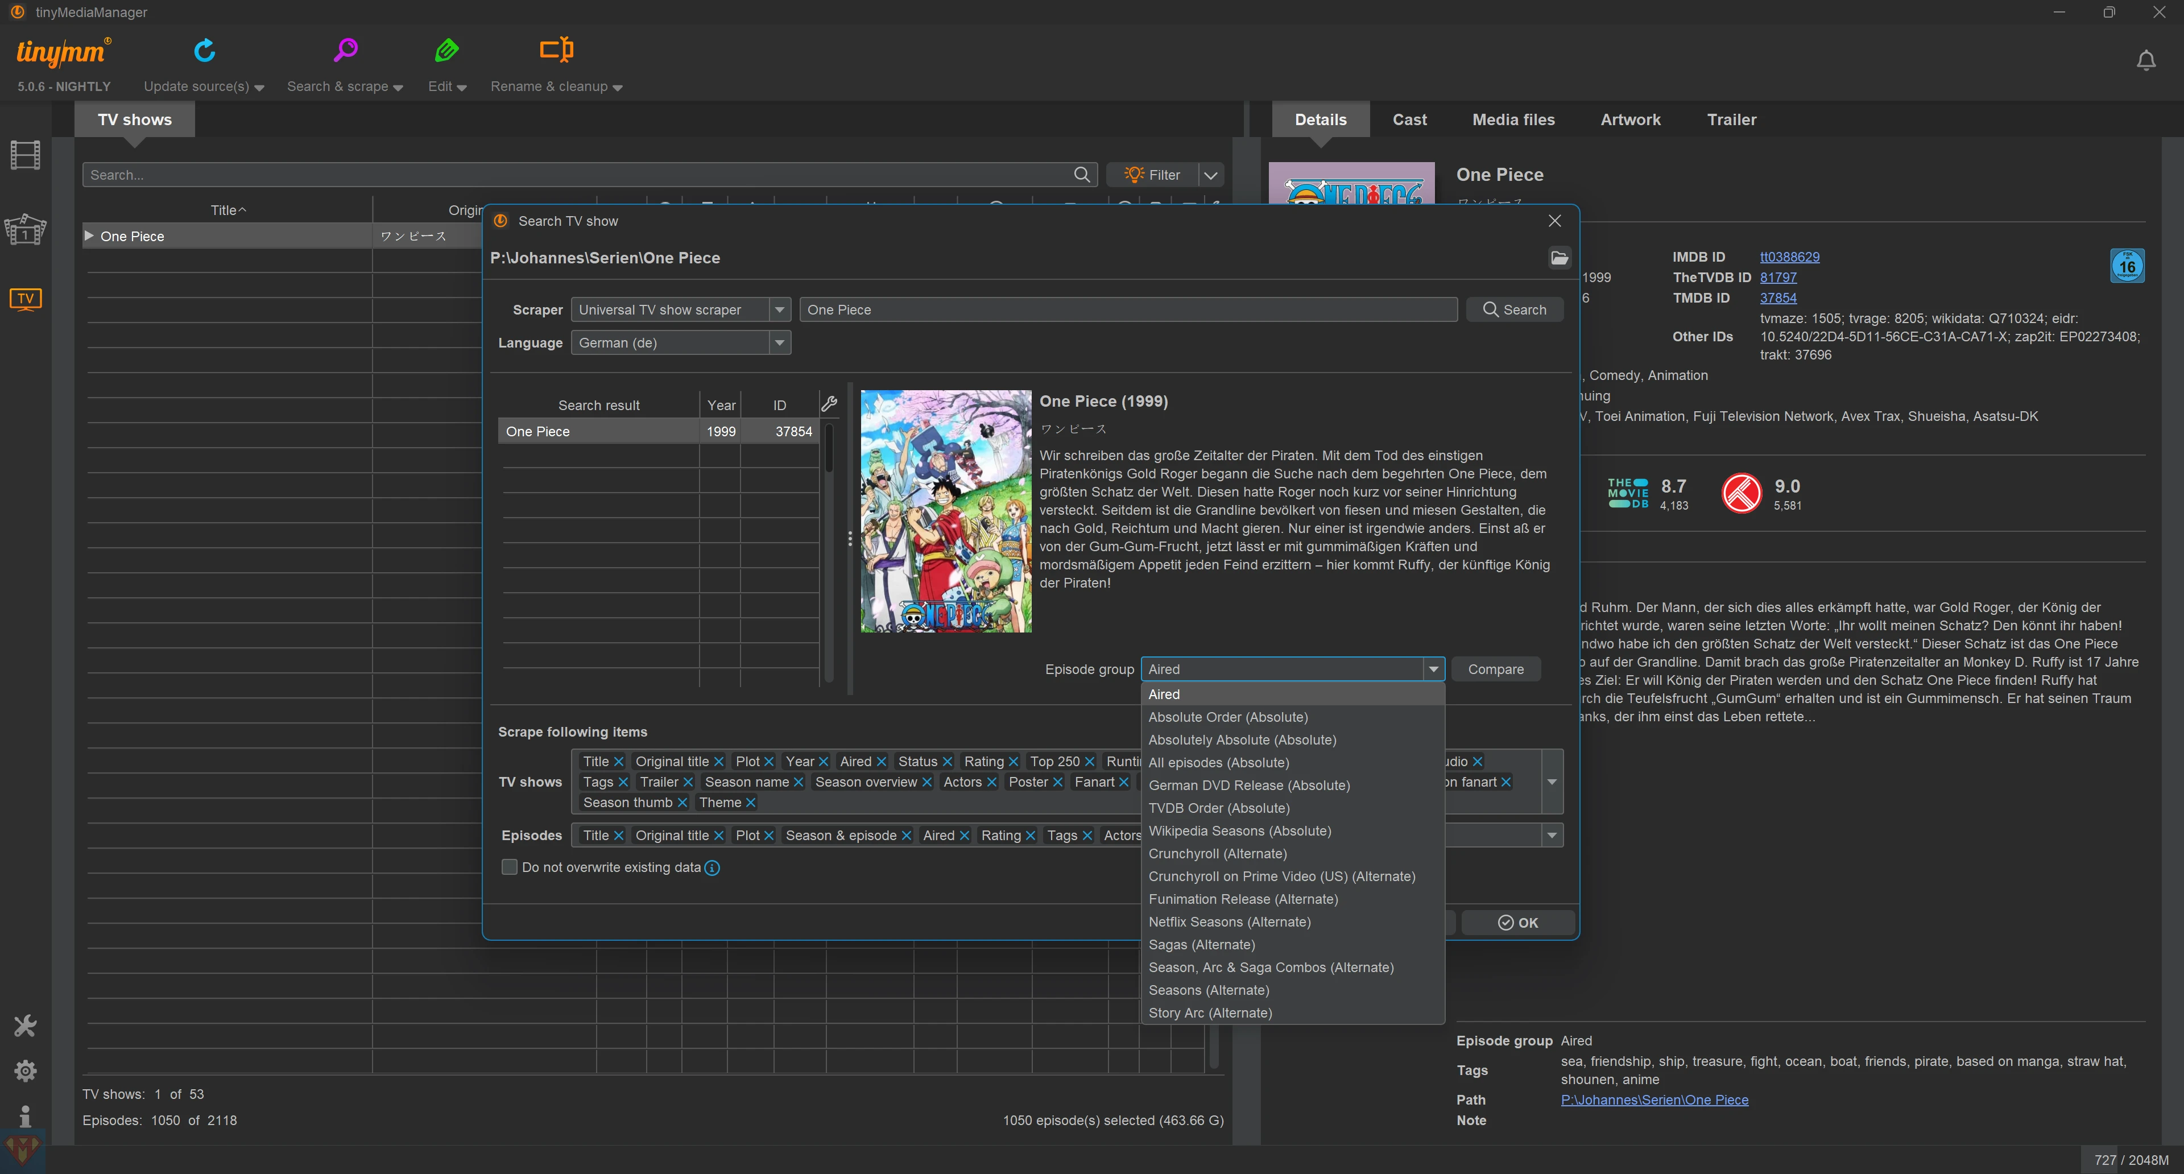Open the movies sidebar module
The image size is (2184, 1174).
26,155
